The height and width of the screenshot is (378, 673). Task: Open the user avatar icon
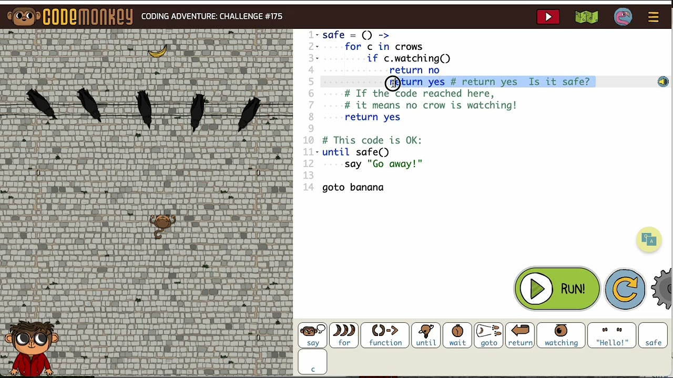[x=623, y=17]
